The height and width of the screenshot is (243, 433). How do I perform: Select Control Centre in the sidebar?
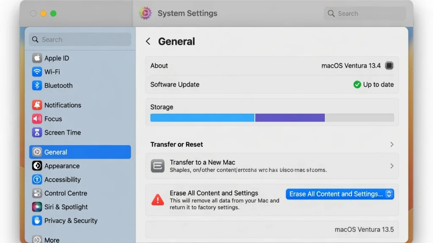[80, 193]
